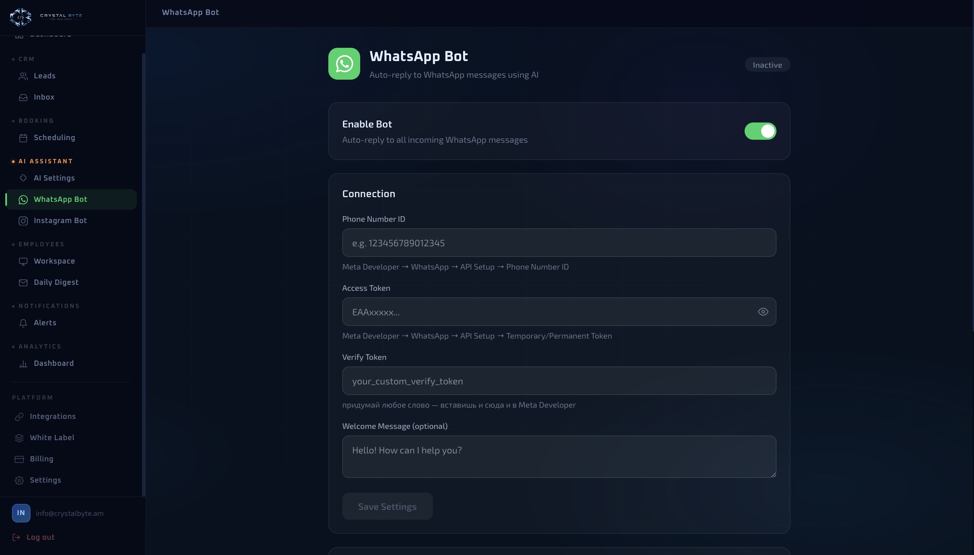This screenshot has width=974, height=555.
Task: Click the Daily Digest envelope icon
Action: click(23, 282)
